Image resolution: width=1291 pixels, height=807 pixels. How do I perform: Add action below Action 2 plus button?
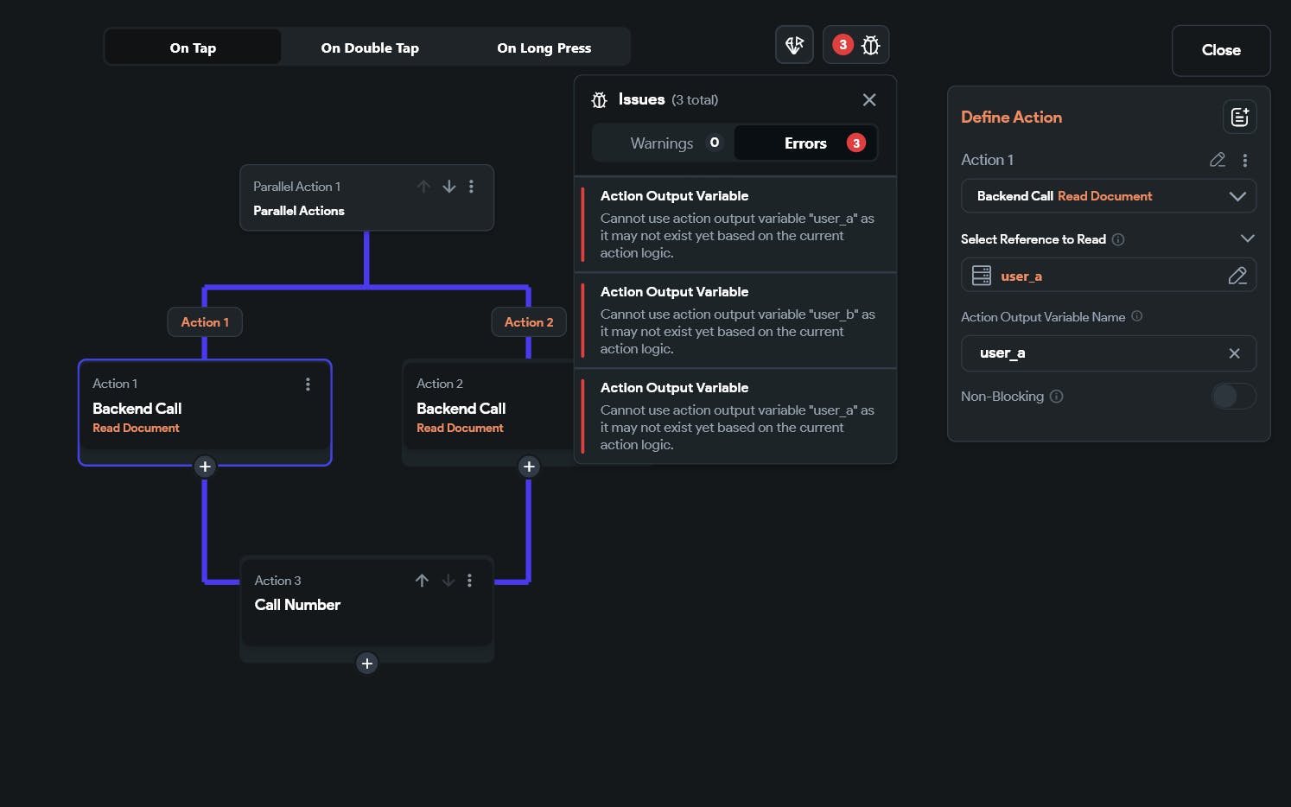(529, 467)
